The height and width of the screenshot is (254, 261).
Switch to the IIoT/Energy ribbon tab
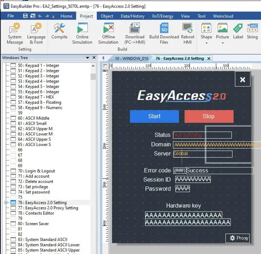click(163, 16)
